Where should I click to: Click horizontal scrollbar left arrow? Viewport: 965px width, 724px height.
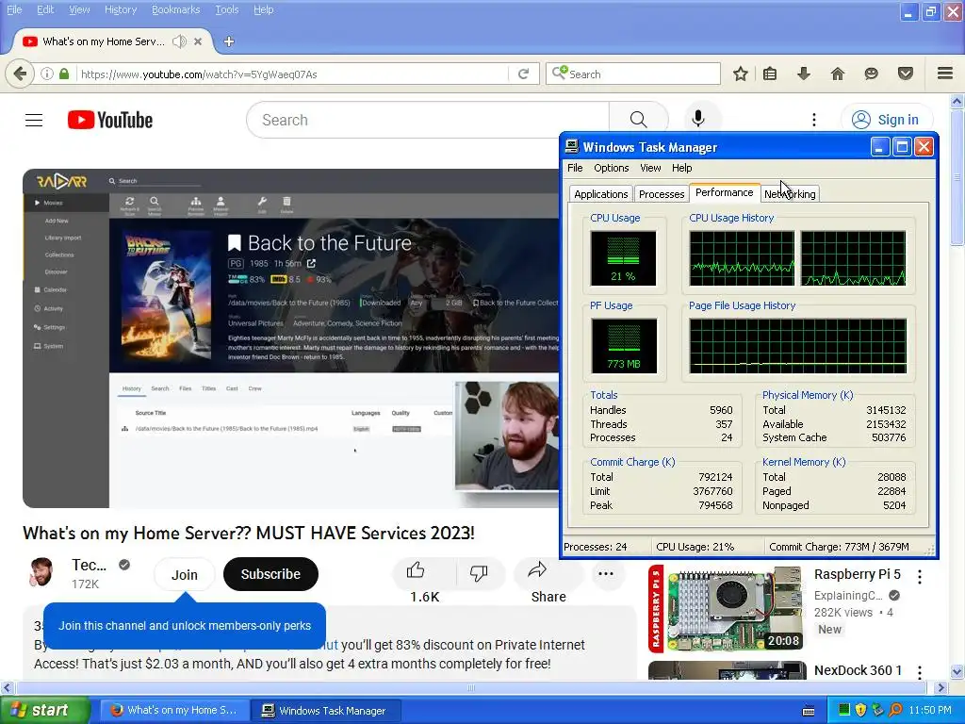pyautogui.click(x=7, y=687)
